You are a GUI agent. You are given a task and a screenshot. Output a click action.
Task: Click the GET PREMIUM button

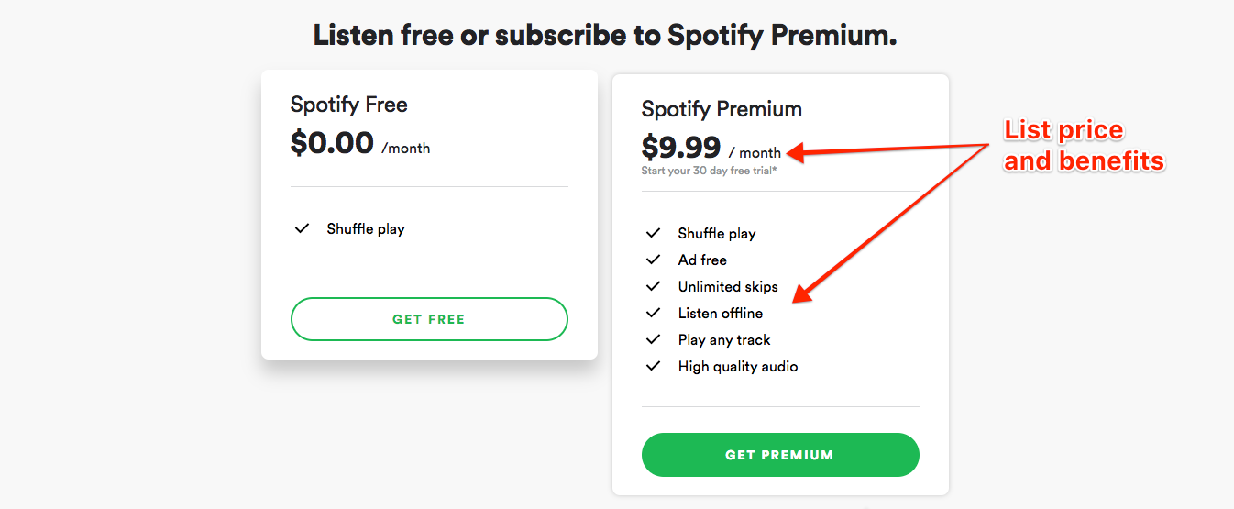pos(780,455)
